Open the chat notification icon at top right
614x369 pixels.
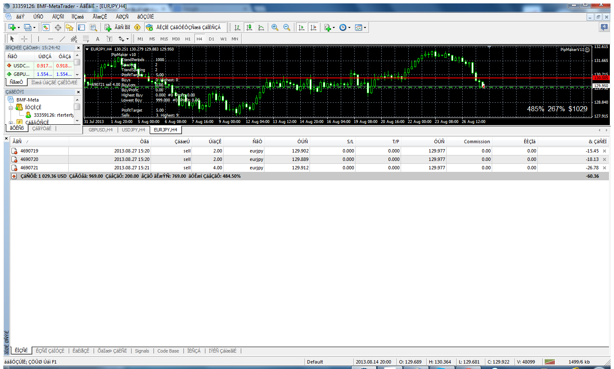[604, 27]
